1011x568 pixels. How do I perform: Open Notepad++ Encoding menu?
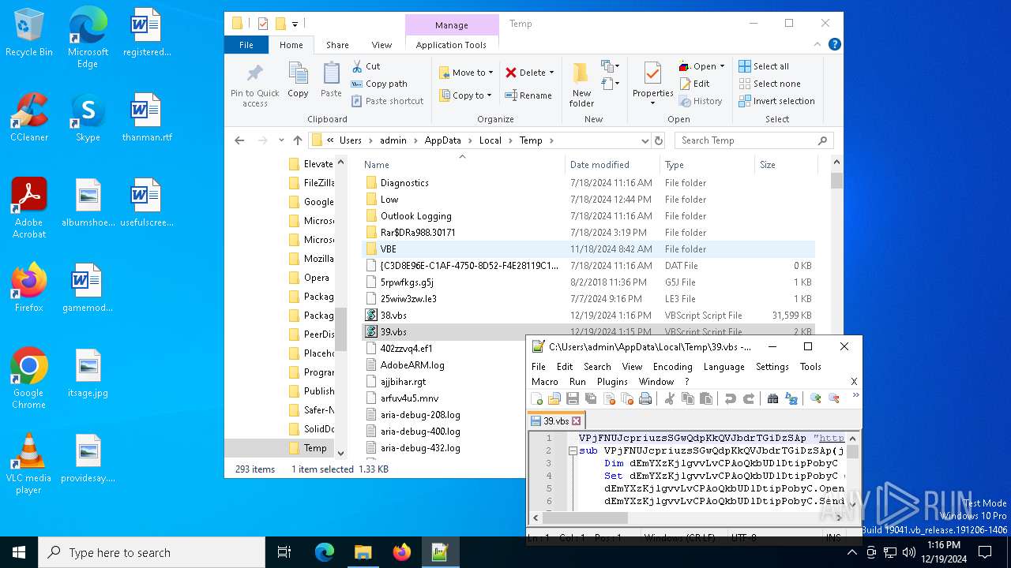672,367
